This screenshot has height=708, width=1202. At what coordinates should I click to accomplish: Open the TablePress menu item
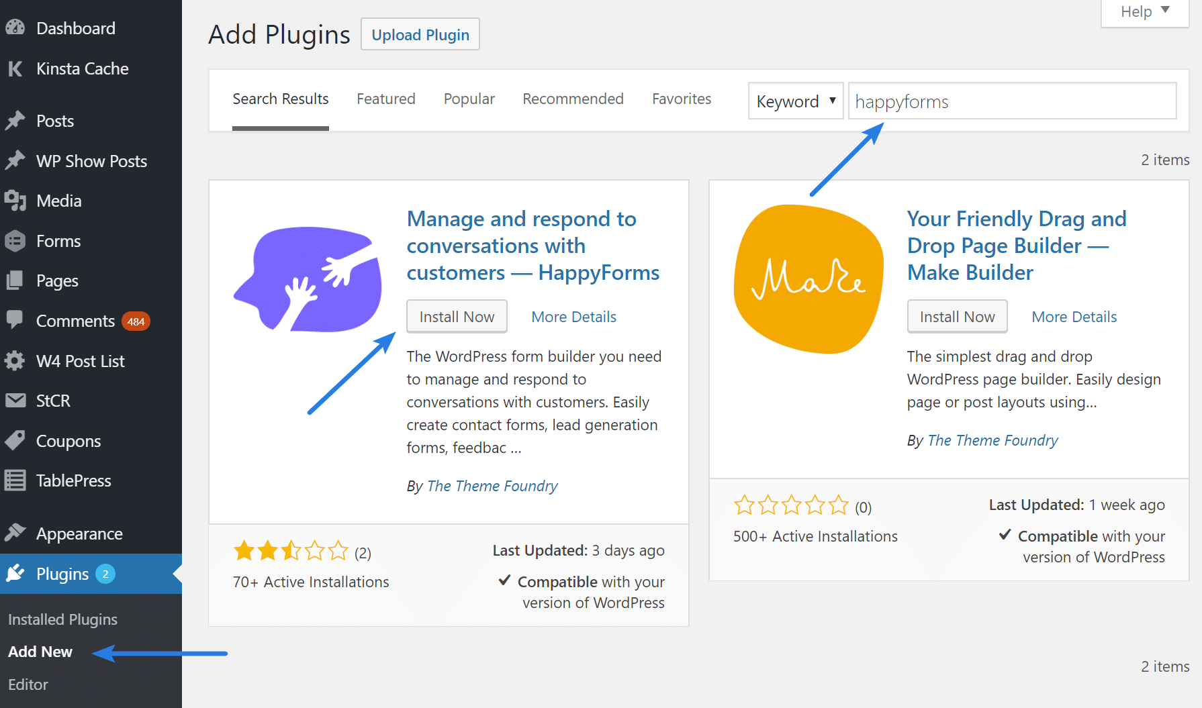(x=91, y=481)
